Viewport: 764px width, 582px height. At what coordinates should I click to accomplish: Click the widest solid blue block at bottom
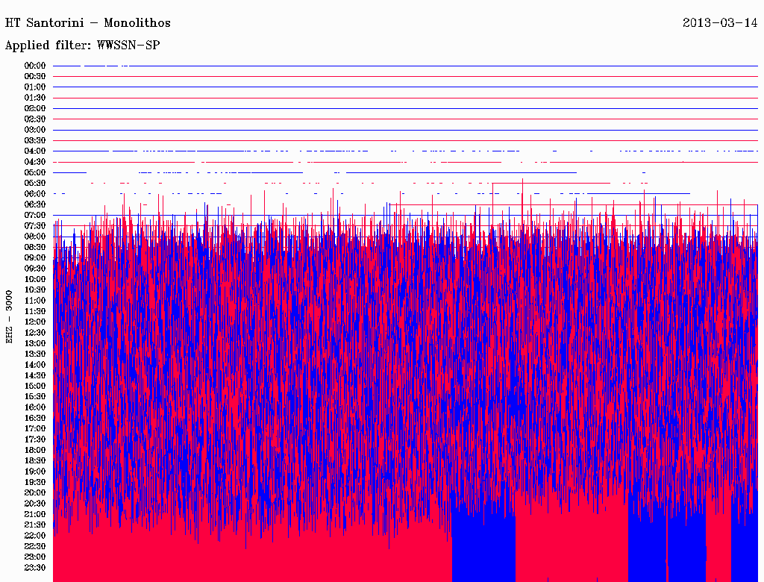(x=483, y=548)
